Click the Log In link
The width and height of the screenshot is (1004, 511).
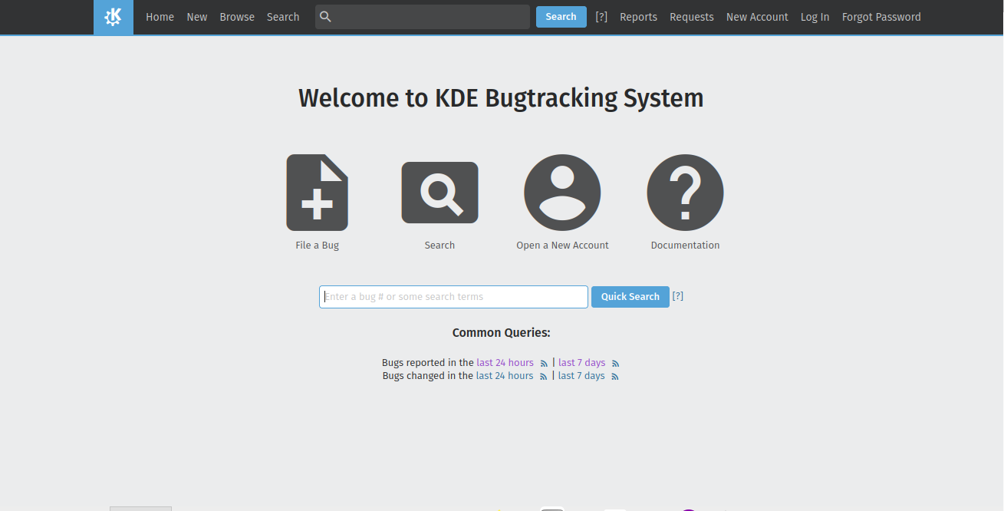[x=815, y=17]
